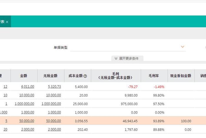Open the 无税金额 link in the 97.50% row
The width and height of the screenshot is (206, 138).
point(51,104)
